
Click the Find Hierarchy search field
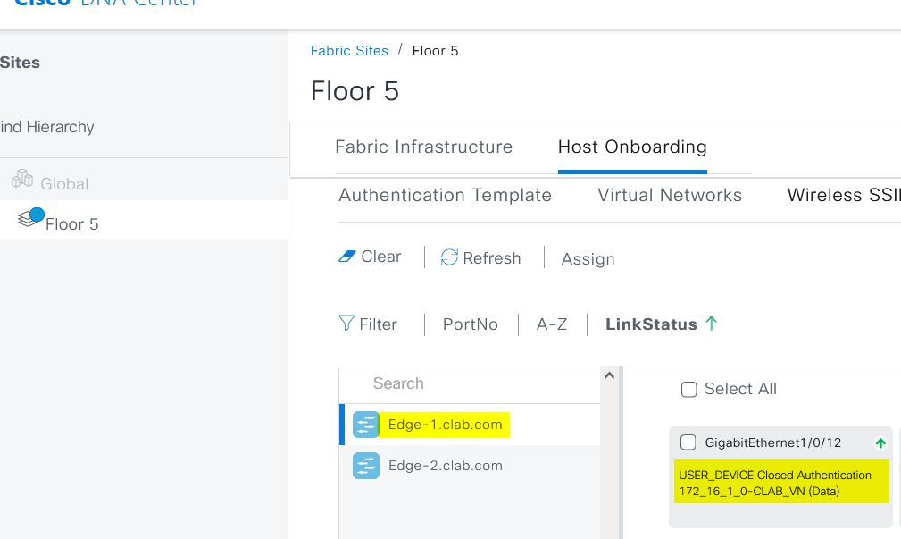(47, 127)
